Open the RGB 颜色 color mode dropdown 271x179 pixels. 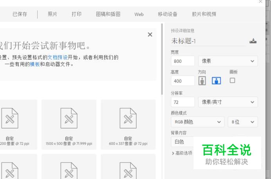coord(197,122)
